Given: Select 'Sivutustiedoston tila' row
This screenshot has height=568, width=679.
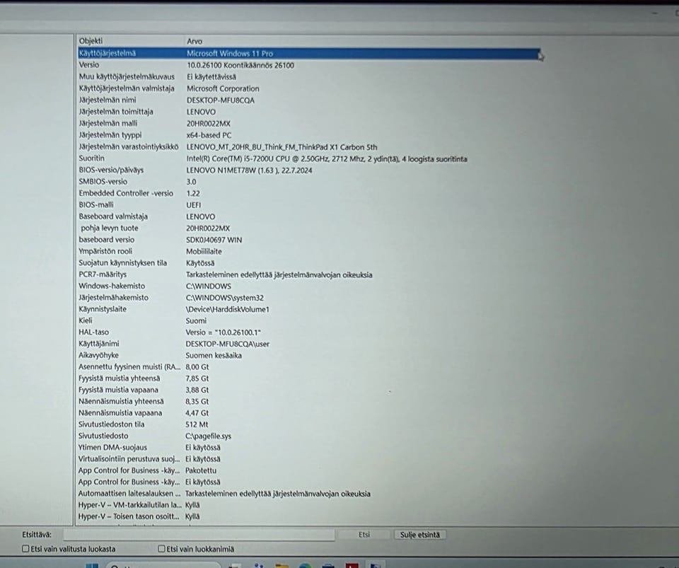Looking at the screenshot, I should click(111, 424).
